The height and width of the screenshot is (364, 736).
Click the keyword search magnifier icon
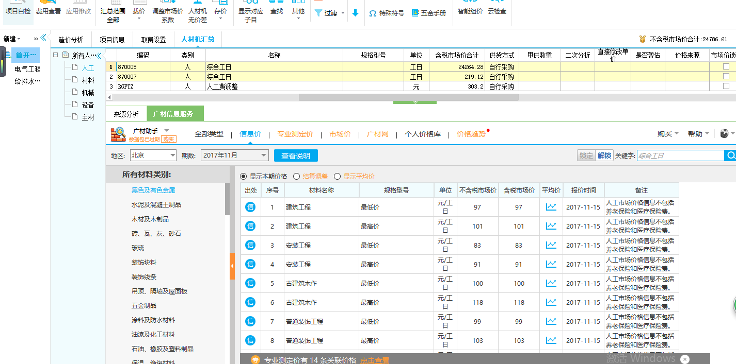pos(730,155)
